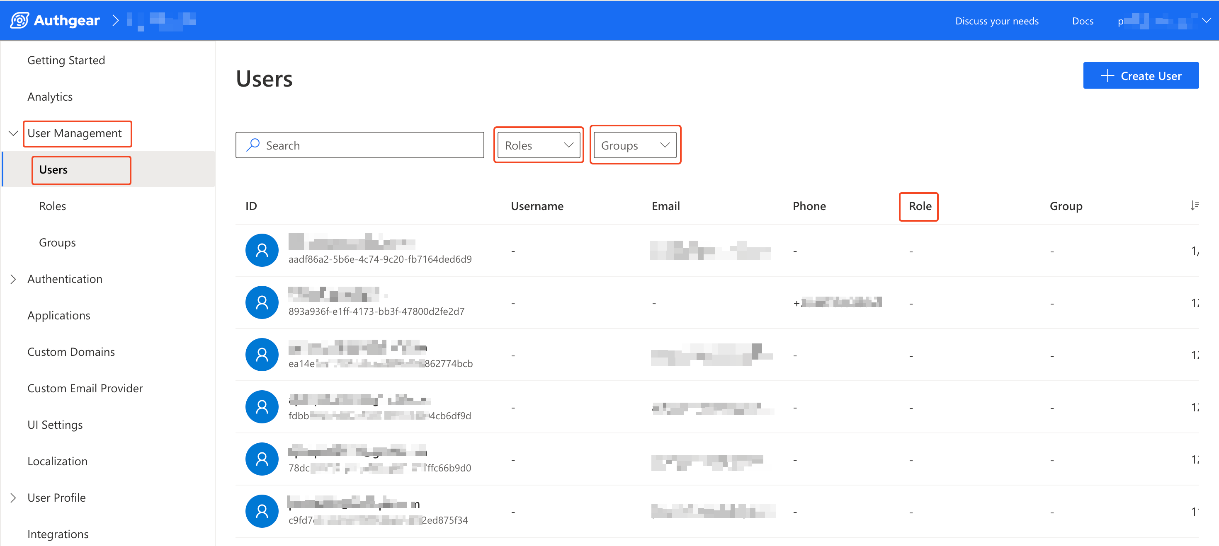Open the Docs link
This screenshot has height=546, width=1219.
coord(1082,21)
